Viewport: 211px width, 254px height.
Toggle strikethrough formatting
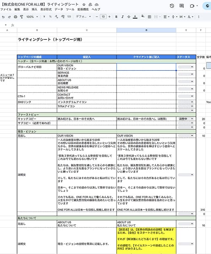click(x=129, y=17)
